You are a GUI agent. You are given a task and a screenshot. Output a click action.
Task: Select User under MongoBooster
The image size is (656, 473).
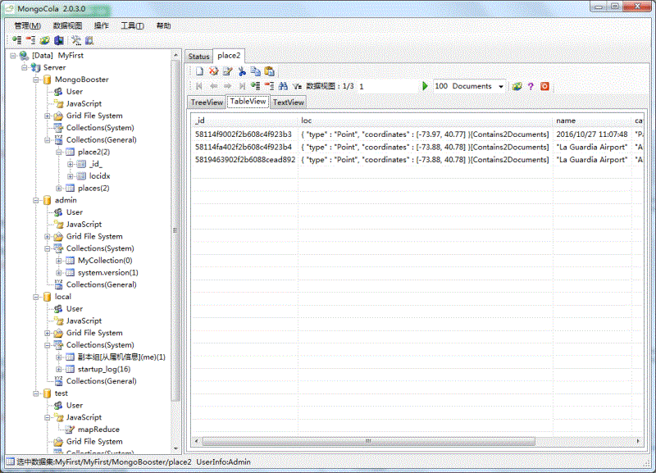coord(75,92)
